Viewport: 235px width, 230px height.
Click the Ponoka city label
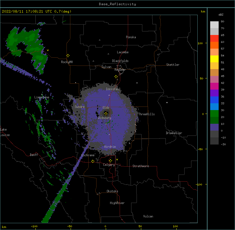click(131, 37)
